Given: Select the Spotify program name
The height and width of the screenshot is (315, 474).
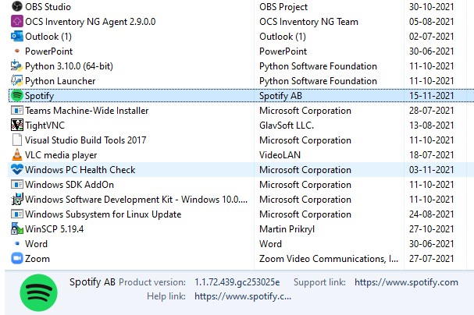Looking at the screenshot, I should pos(40,96).
